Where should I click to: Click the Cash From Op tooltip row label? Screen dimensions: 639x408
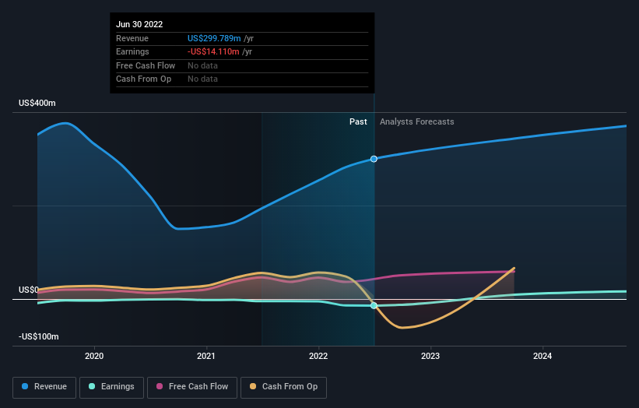[x=143, y=79]
